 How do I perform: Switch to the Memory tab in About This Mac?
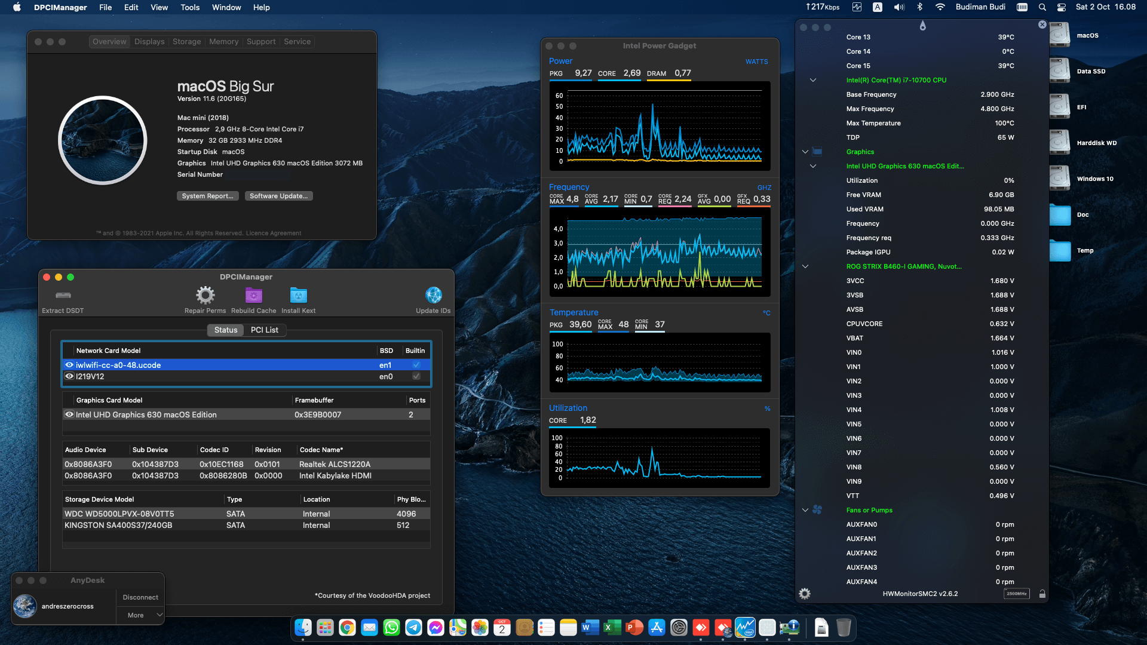pyautogui.click(x=223, y=42)
